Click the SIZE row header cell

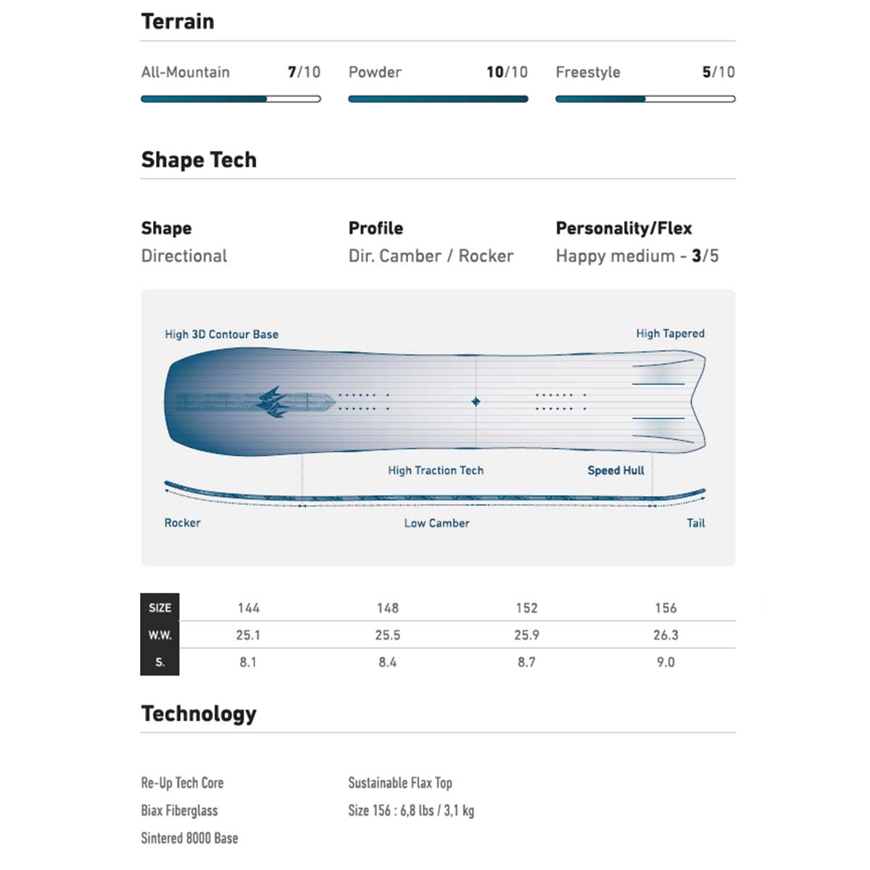pyautogui.click(x=159, y=608)
